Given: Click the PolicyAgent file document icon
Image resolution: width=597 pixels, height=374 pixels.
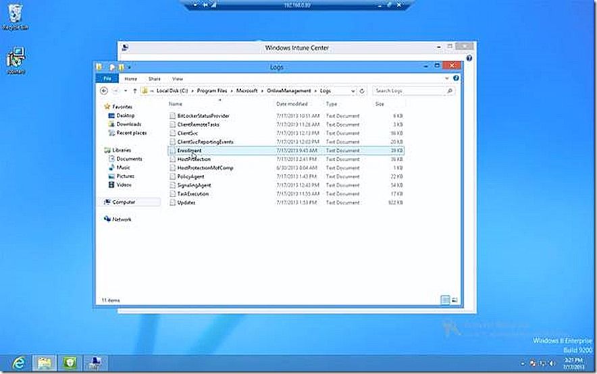Looking at the screenshot, I should coord(172,177).
